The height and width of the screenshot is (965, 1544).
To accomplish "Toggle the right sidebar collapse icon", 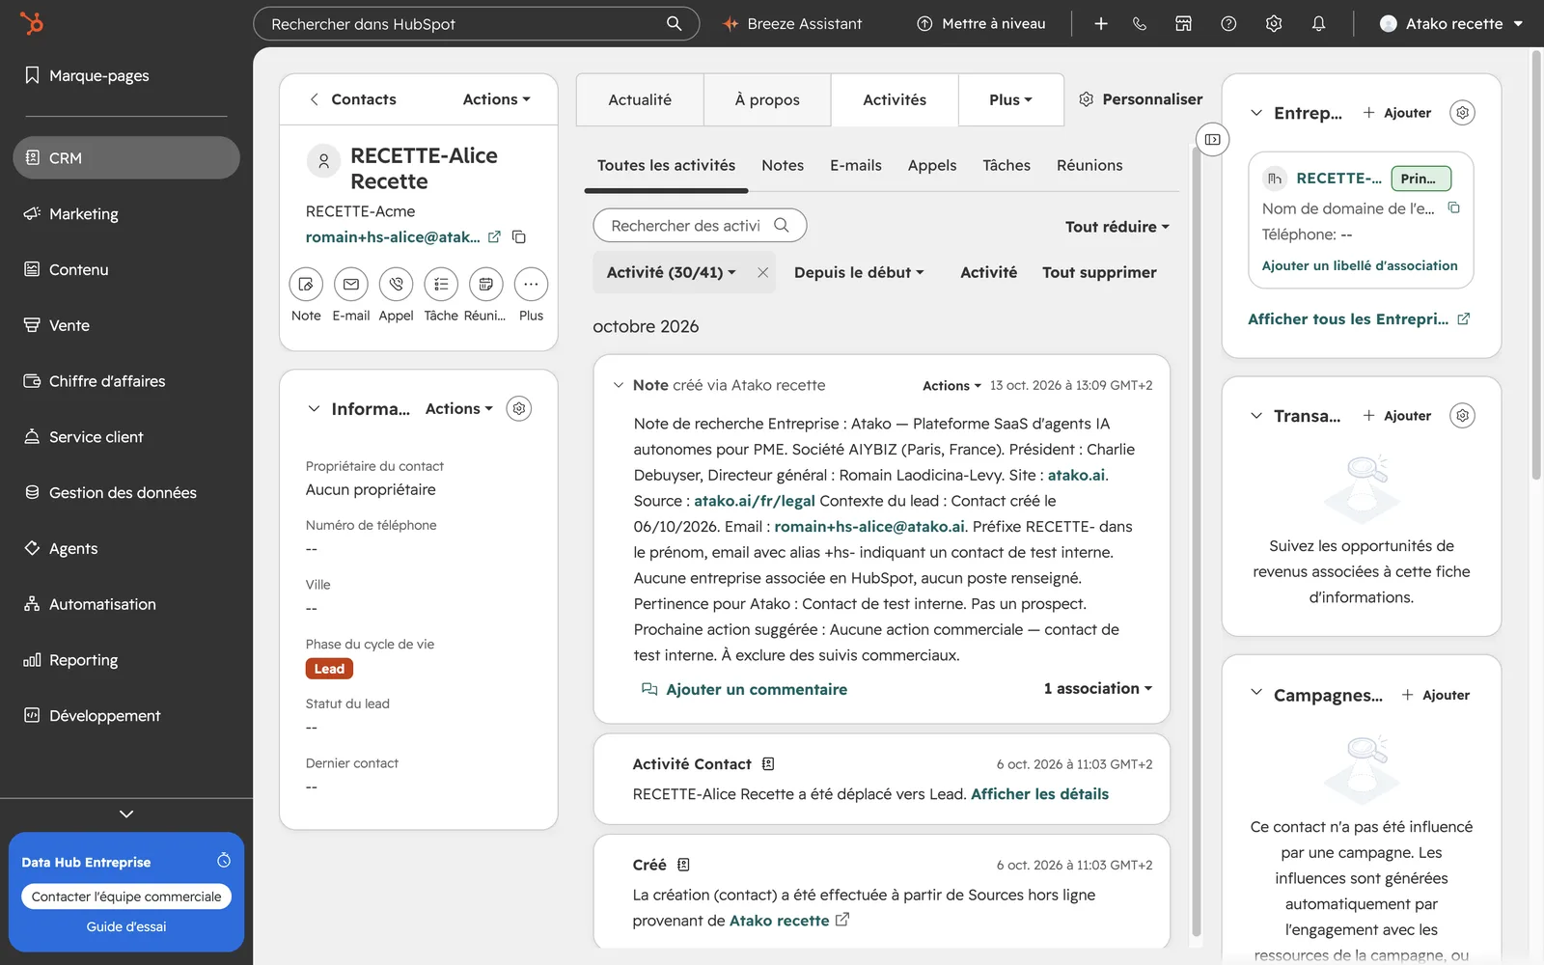I will tap(1212, 139).
